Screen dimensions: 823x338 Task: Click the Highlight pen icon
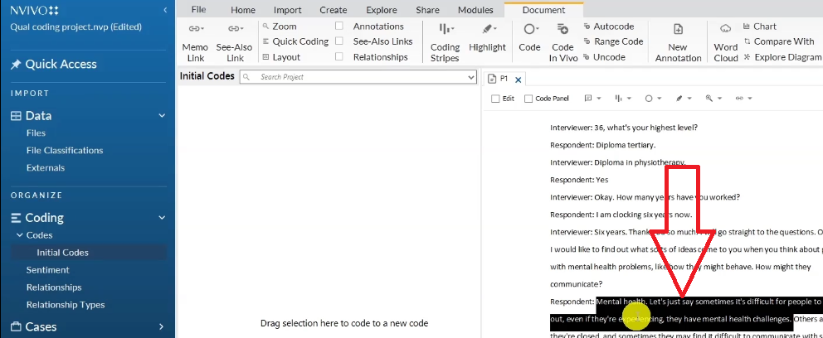pos(485,29)
